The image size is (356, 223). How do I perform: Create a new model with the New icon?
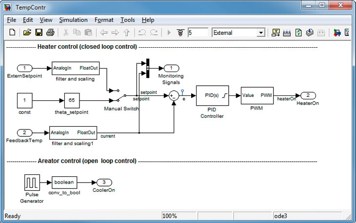(x=12, y=33)
